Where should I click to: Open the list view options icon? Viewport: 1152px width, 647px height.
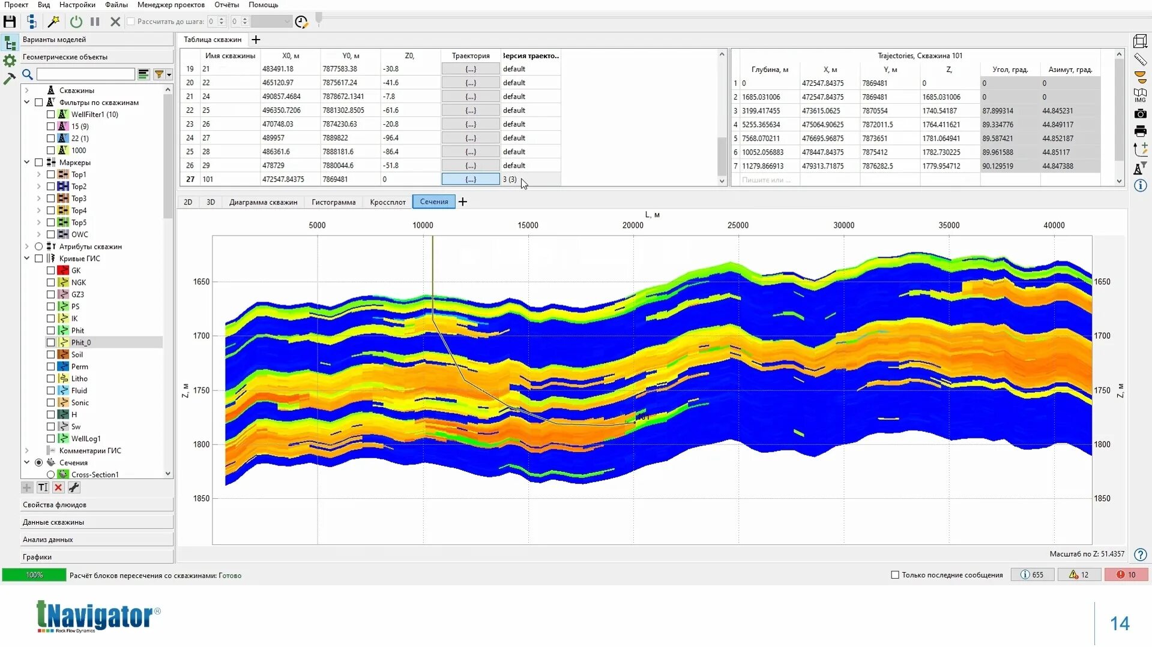click(x=143, y=74)
